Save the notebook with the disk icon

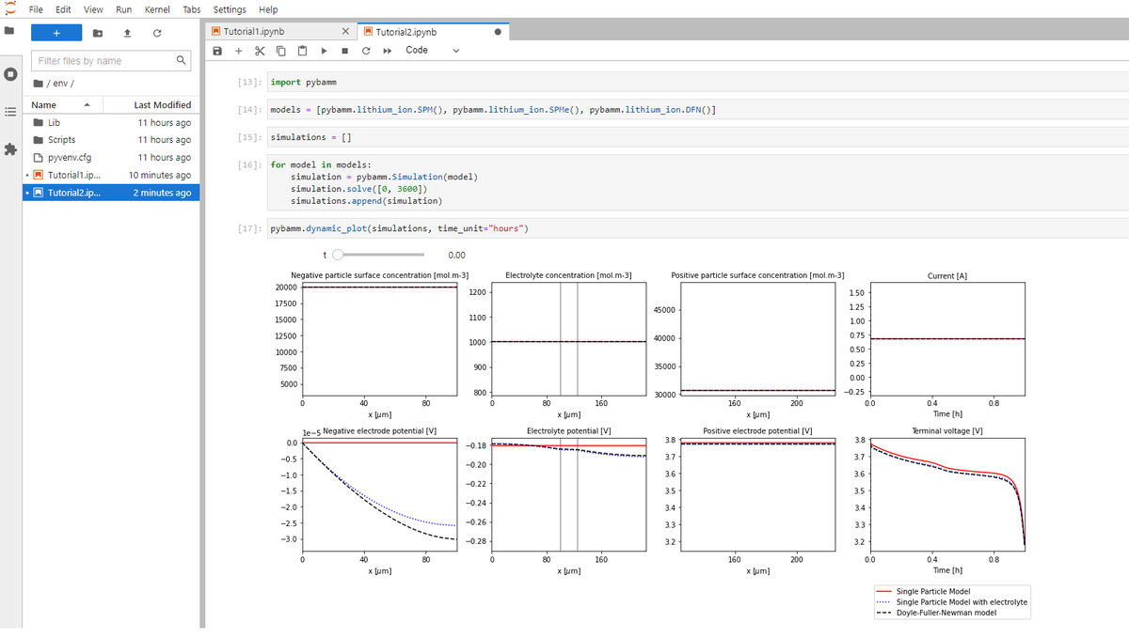(218, 51)
